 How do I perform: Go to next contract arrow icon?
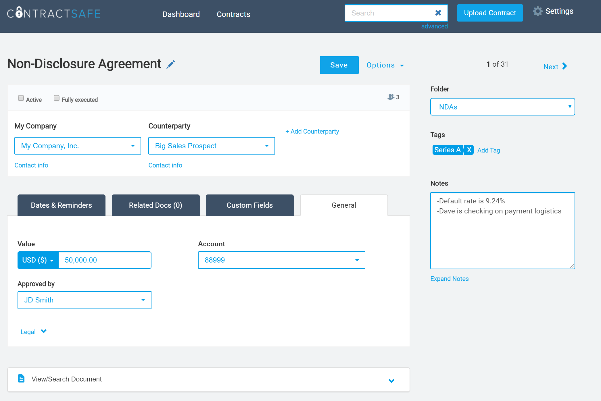(564, 66)
